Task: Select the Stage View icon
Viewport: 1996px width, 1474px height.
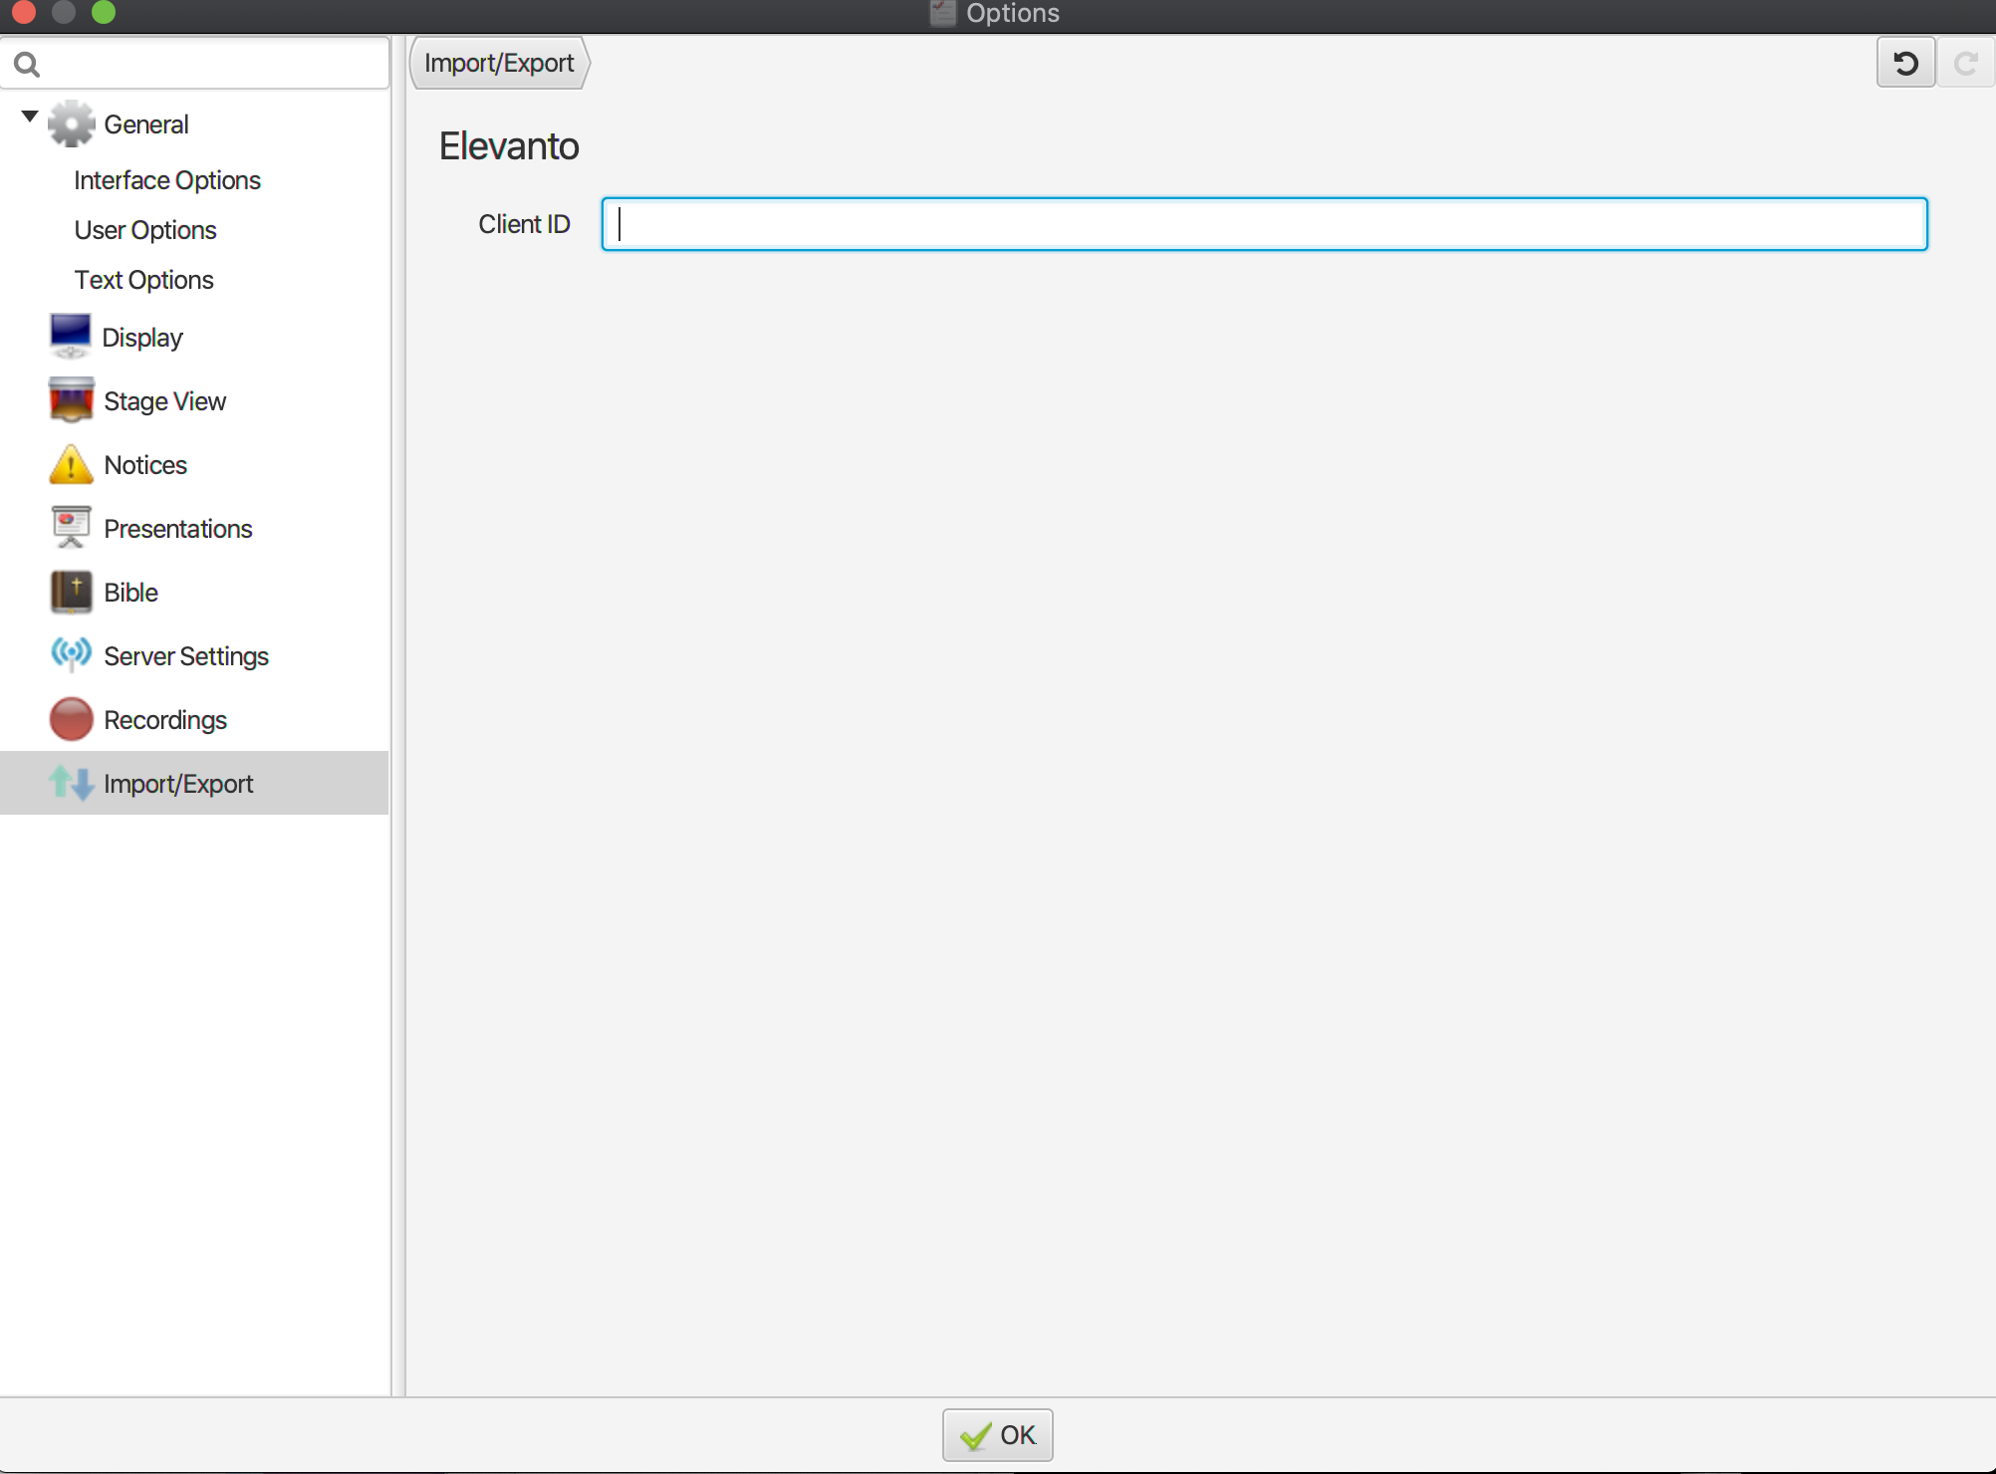Action: [71, 400]
